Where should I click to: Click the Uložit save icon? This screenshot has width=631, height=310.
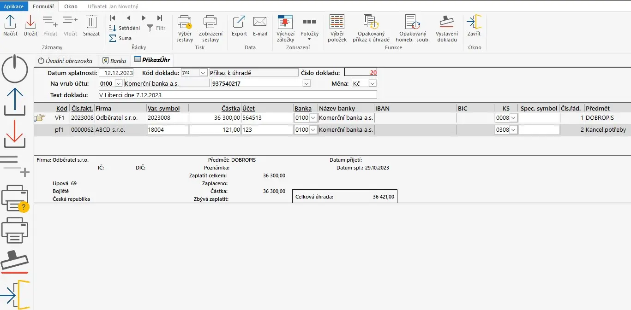click(30, 22)
